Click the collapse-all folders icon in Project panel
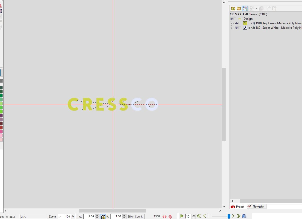The width and height of the screenshot is (302, 219). tap(239, 8)
